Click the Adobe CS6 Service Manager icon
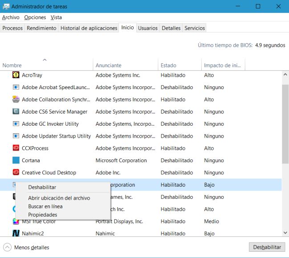Viewport: 289px width, 258px height. click(x=16, y=111)
